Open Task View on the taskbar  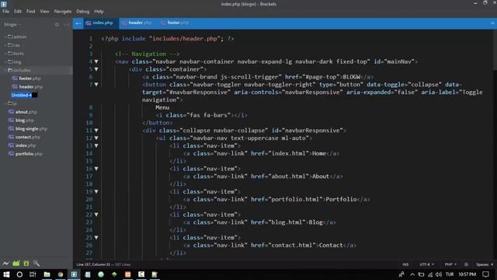click(33, 275)
